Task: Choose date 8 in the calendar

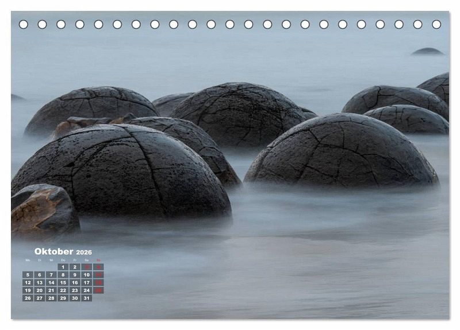Action: [x=63, y=275]
